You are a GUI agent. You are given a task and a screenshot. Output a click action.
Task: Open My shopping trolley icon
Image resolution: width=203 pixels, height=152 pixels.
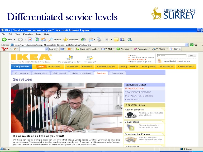(70, 58)
